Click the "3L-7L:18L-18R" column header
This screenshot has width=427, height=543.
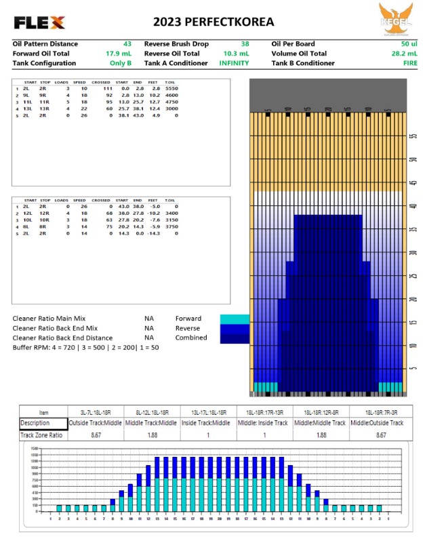(x=96, y=412)
